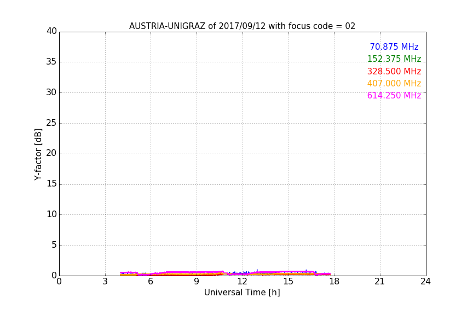Click the y-axis tick label 40
Image resolution: width=473 pixels, height=315 pixels.
51,31
